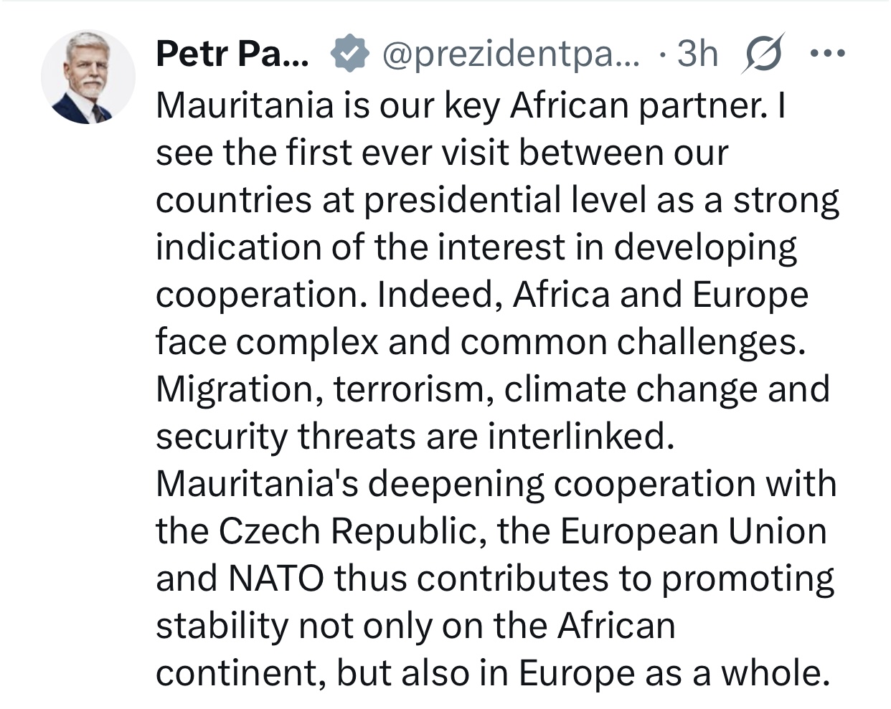
Task: Click the closing phrase "Europe as a whole"
Action: pos(669,673)
